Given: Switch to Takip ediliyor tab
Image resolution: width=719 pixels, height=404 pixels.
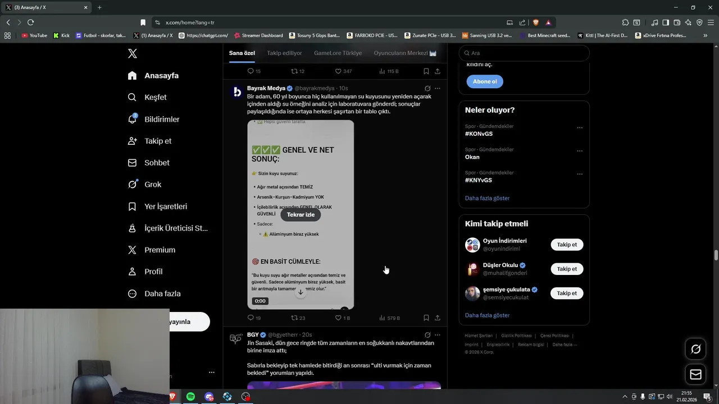Looking at the screenshot, I should coord(284,53).
